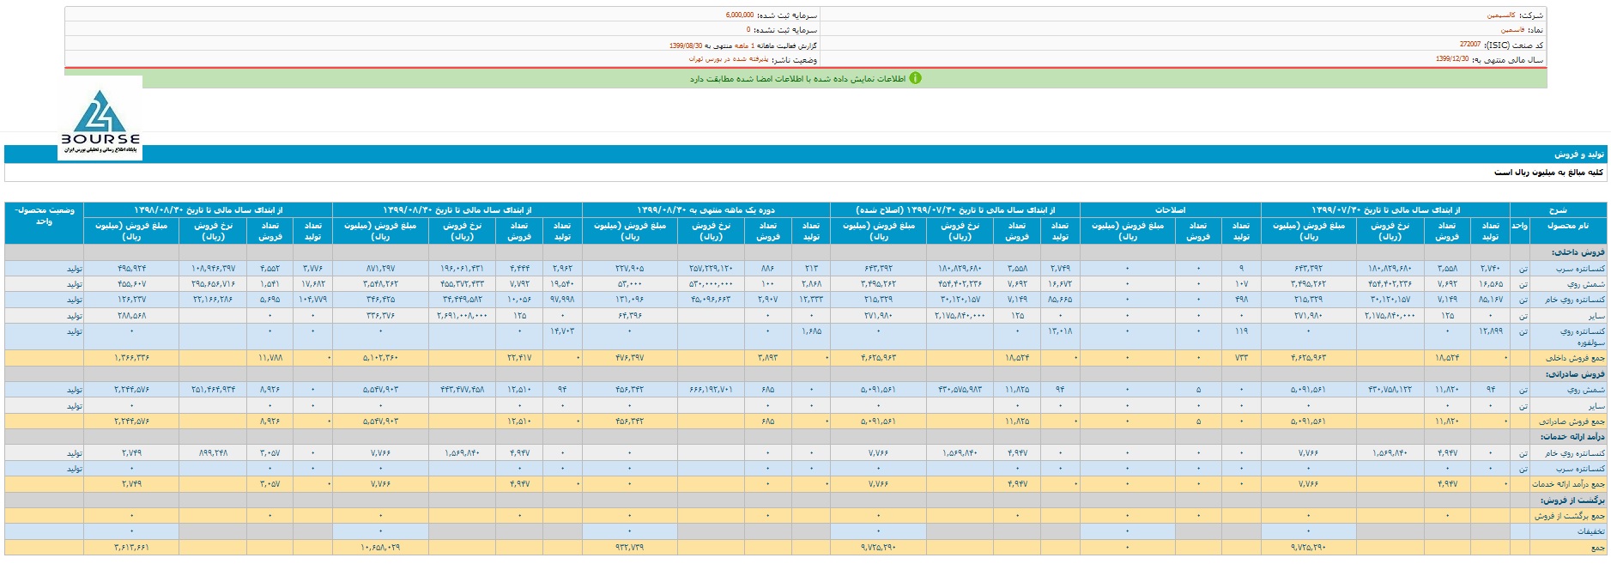Click the green info icon in the banner
Image resolution: width=1611 pixels, height=564 pixels.
915,78
